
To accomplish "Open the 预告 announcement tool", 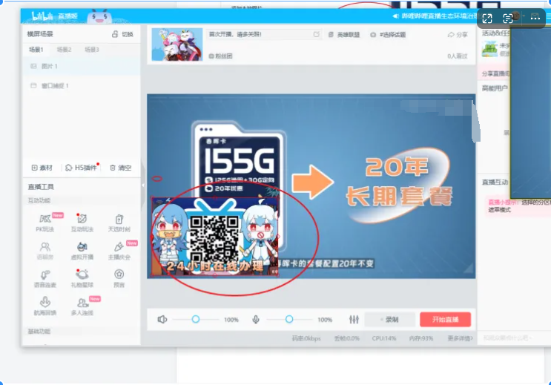I will point(119,278).
